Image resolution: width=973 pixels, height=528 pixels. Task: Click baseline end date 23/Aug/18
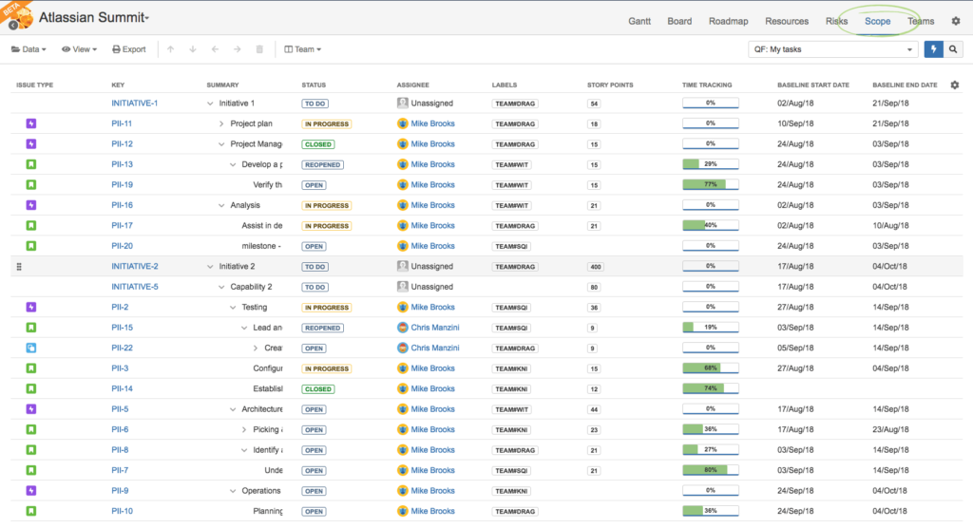[x=890, y=429]
